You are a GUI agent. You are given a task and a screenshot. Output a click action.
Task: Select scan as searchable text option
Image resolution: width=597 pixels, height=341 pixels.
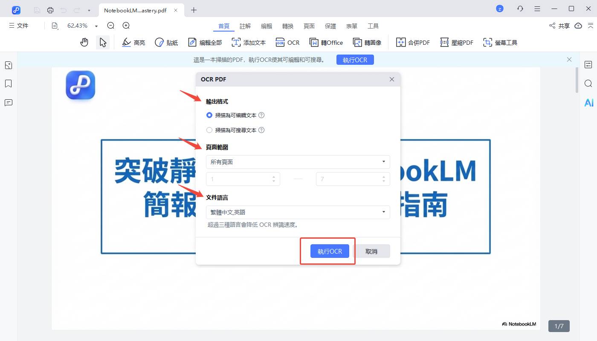[209, 130]
